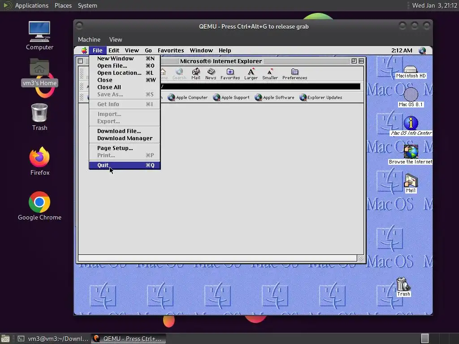Click the 2:12 AM menu bar clock
This screenshot has height=344, width=459.
402,50
